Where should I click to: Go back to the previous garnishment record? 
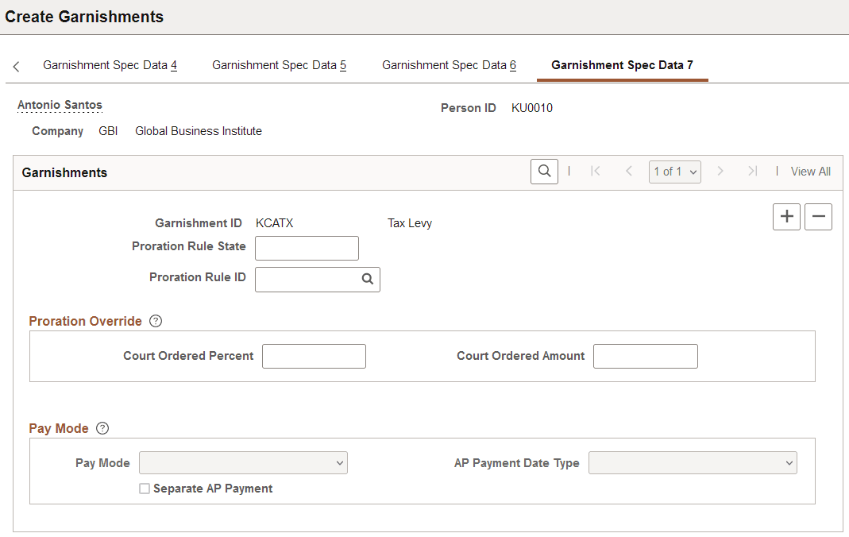click(x=629, y=171)
